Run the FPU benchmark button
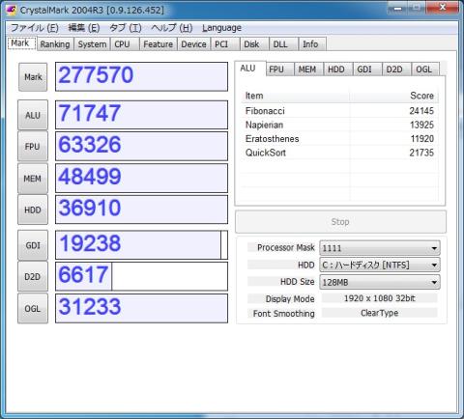The height and width of the screenshot is (419, 464). (33, 146)
